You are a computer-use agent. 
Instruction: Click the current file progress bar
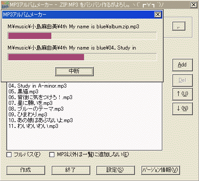82,57
